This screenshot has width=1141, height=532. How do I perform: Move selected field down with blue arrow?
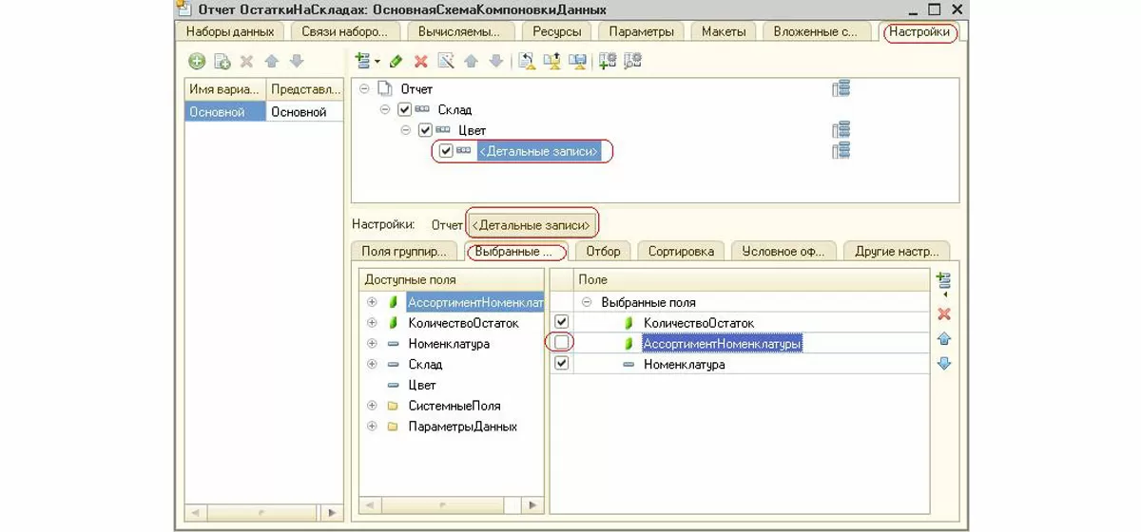tap(944, 364)
